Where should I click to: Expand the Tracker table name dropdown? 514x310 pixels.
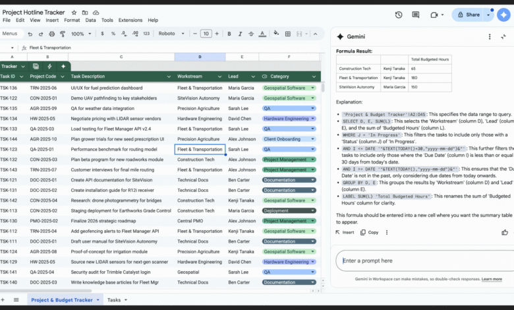tap(23, 66)
